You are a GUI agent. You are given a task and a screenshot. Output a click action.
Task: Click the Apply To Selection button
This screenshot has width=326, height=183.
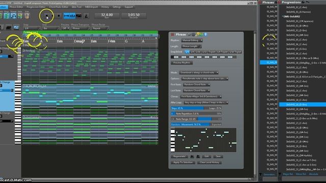pos(183,163)
